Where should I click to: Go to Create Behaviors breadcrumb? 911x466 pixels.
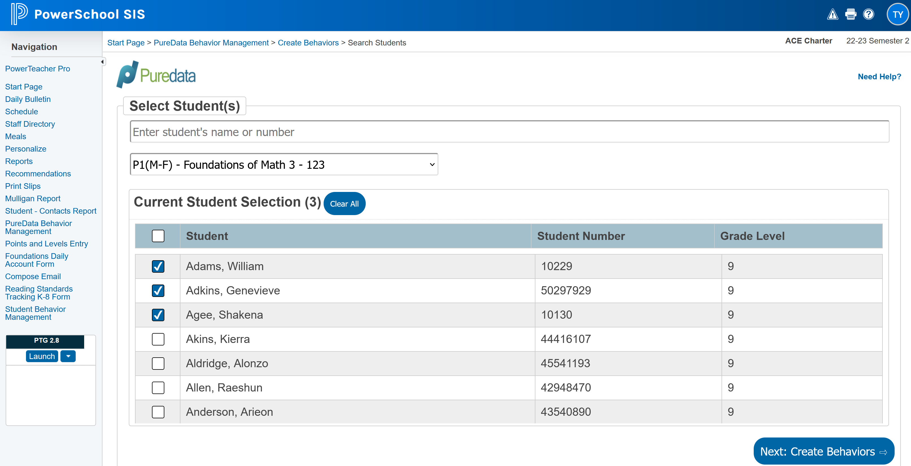click(308, 43)
